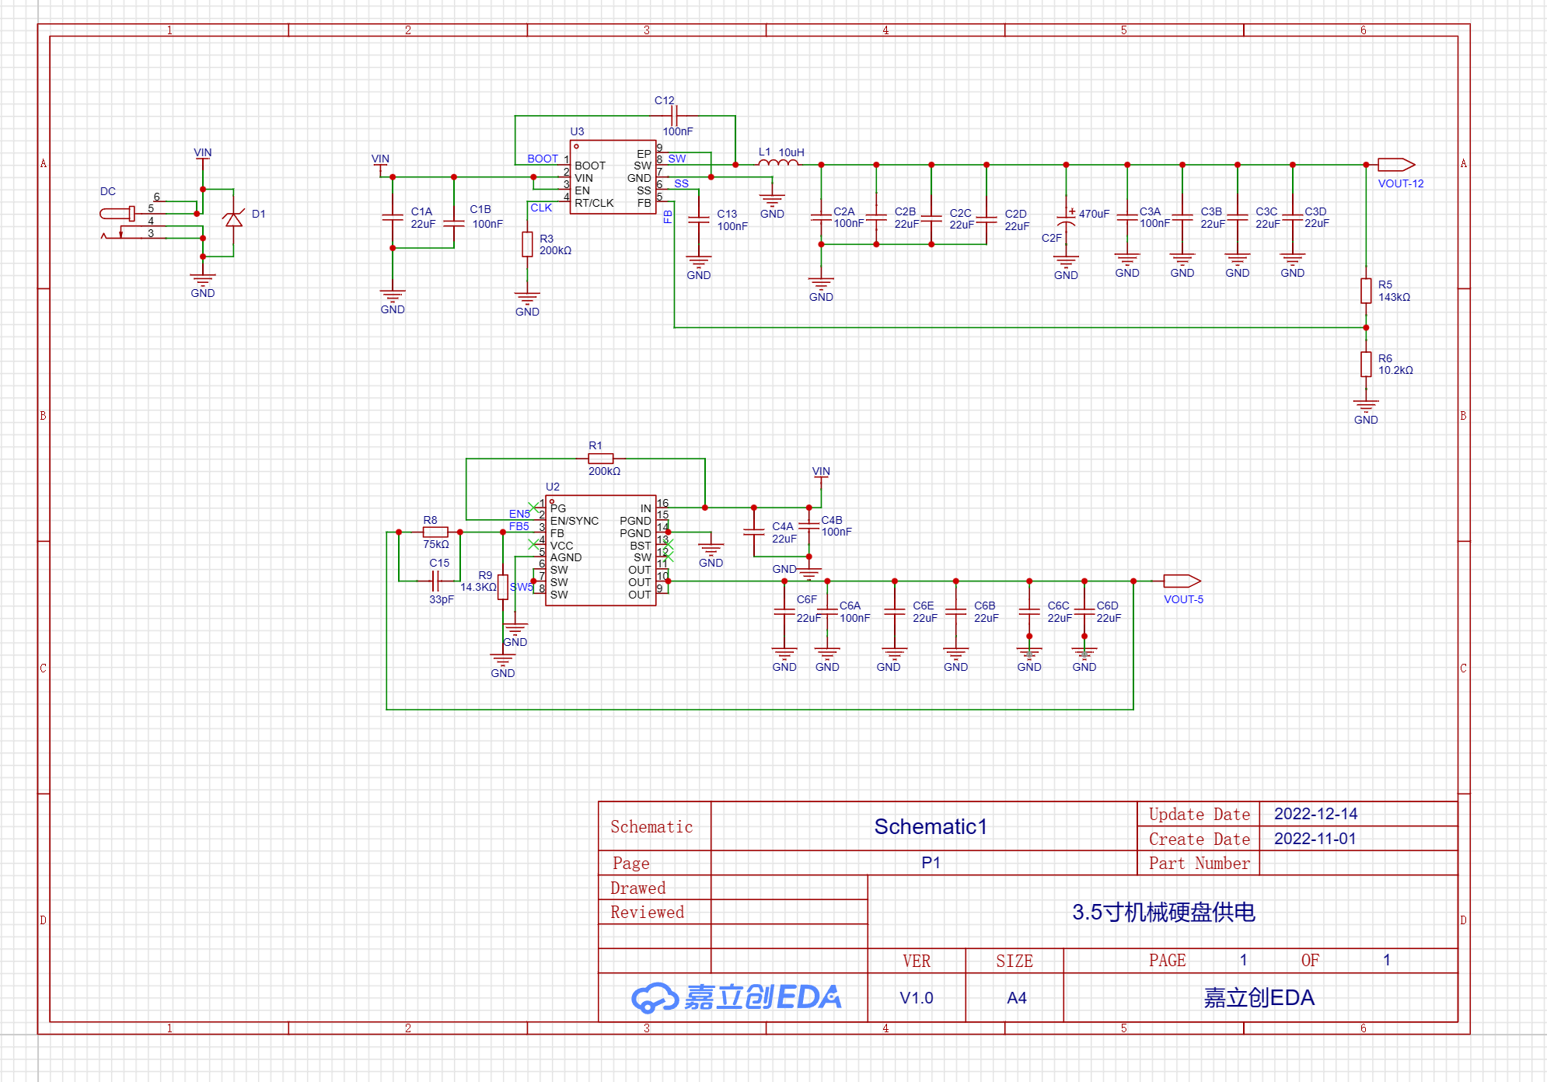Click the SW5 net label
Image resolution: width=1547 pixels, height=1082 pixels.
click(x=522, y=587)
